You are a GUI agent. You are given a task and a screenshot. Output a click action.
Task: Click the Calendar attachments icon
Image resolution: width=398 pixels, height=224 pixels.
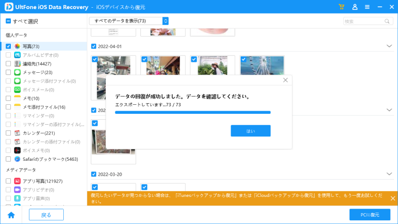[17, 141]
